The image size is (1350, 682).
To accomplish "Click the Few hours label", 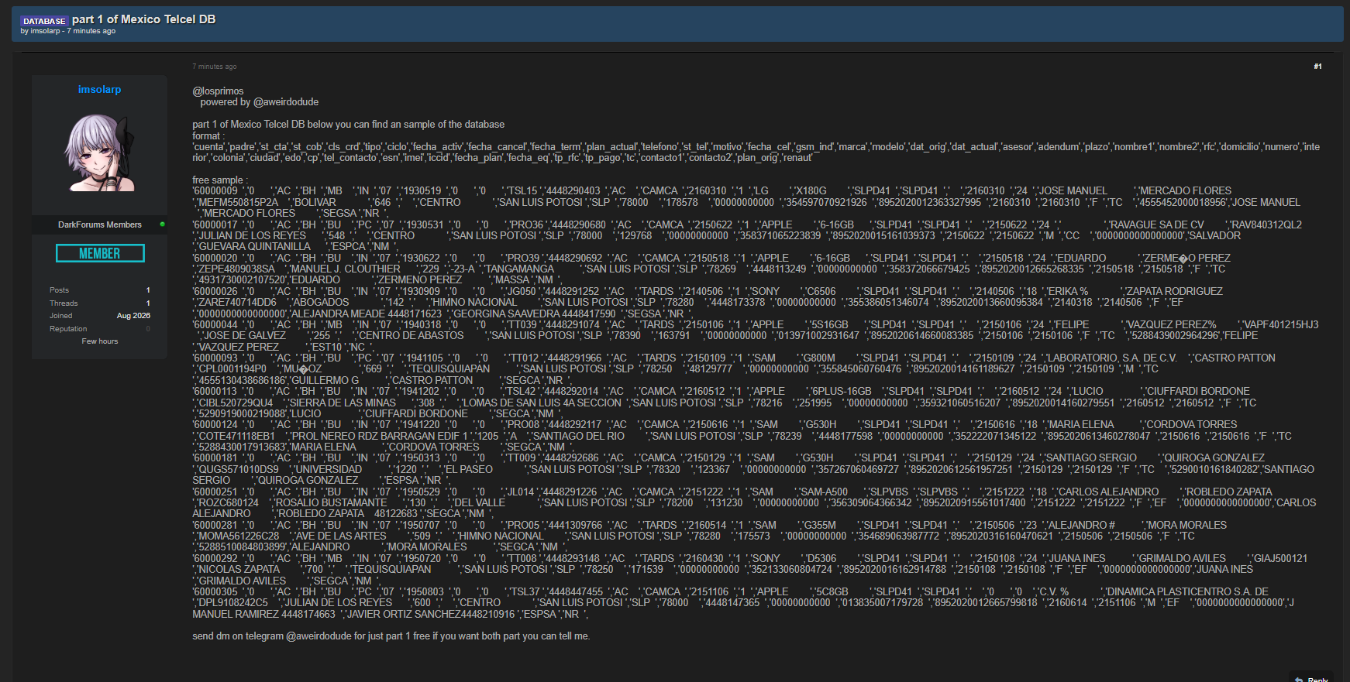I will click(100, 341).
